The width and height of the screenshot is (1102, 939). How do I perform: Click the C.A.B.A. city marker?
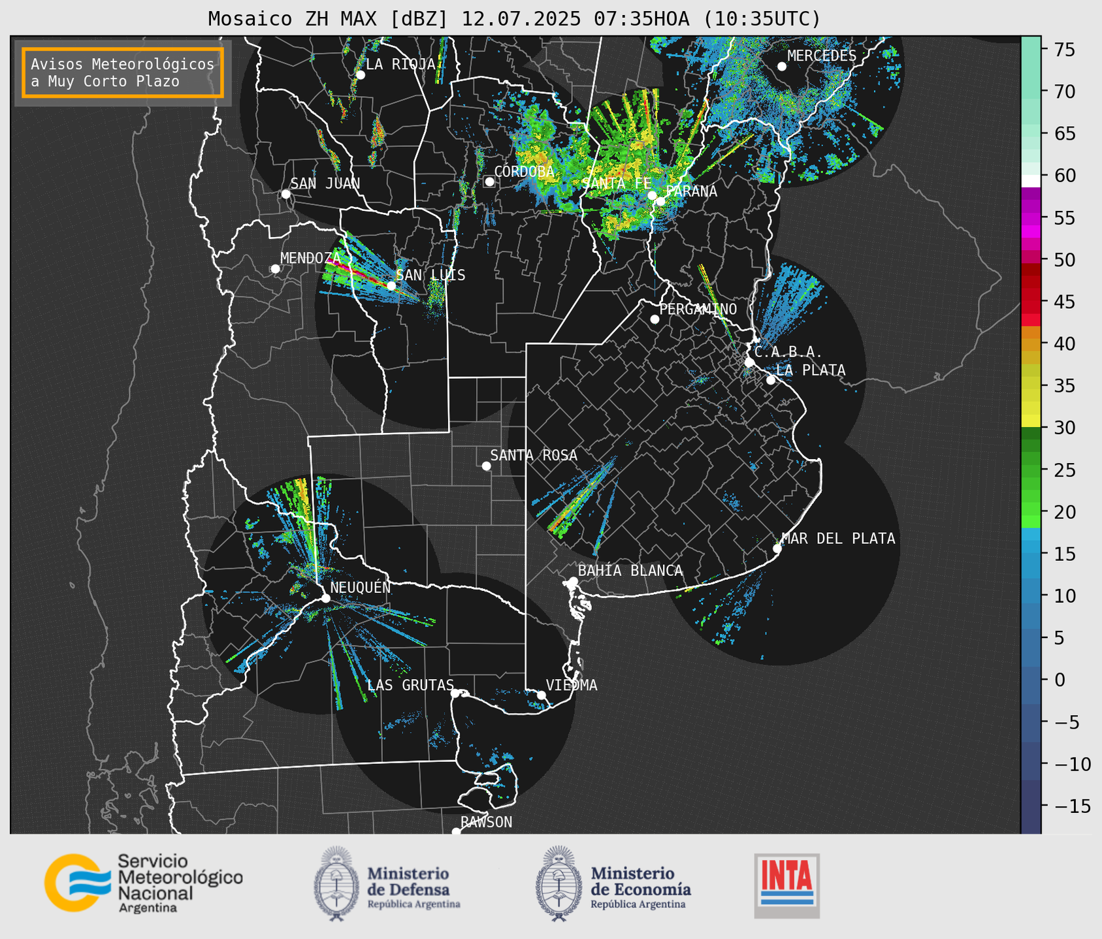(x=749, y=362)
